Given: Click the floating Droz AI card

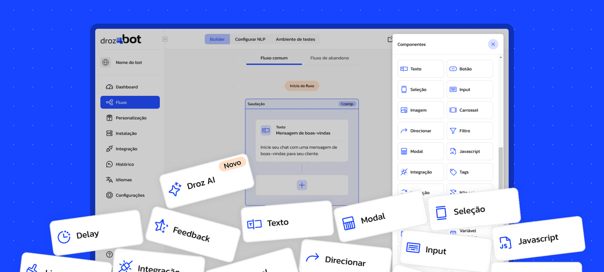Looking at the screenshot, I should click(x=206, y=181).
